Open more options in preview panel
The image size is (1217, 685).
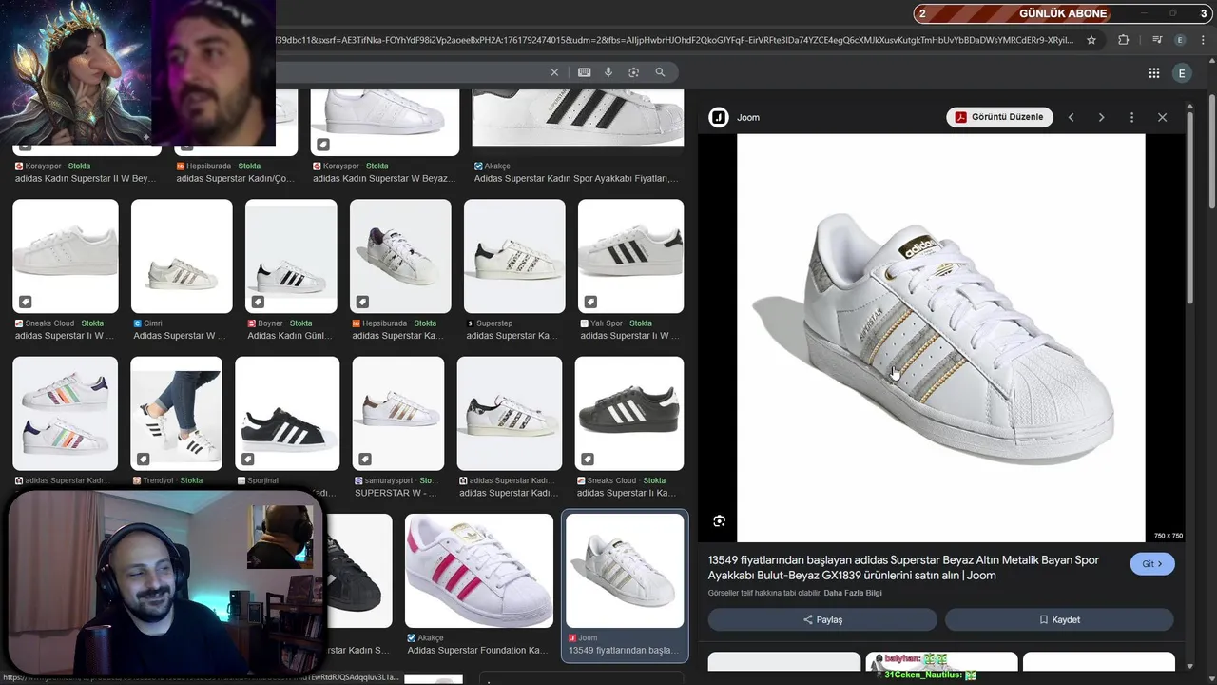coord(1131,117)
